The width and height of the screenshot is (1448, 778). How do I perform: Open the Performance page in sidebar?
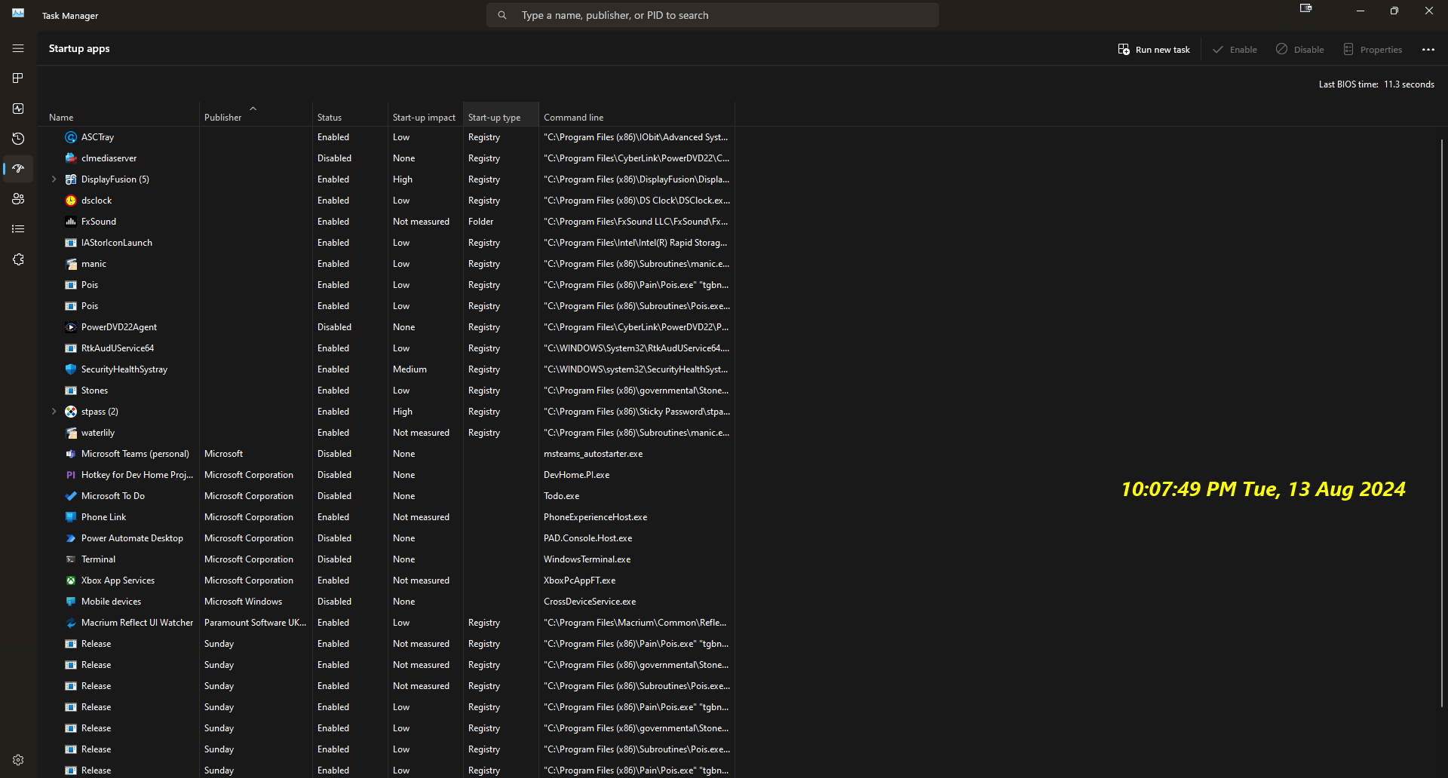click(x=18, y=109)
